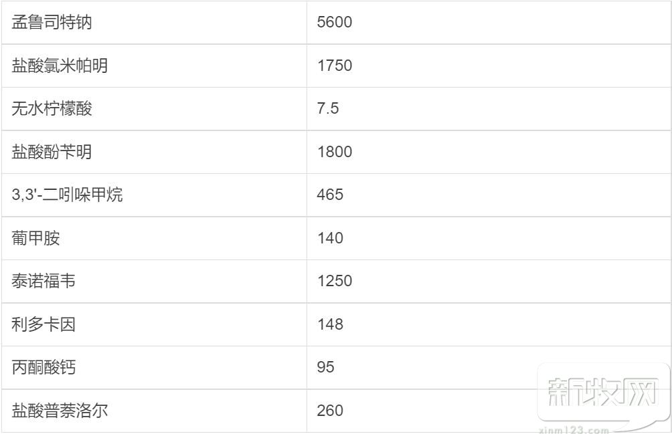Select the 1750 price cell
This screenshot has height=434, width=672.
tap(489, 66)
